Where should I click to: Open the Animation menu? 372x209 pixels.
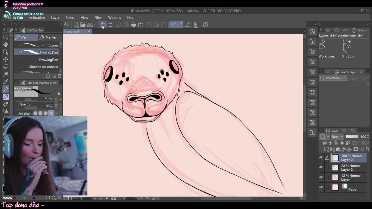click(x=37, y=18)
